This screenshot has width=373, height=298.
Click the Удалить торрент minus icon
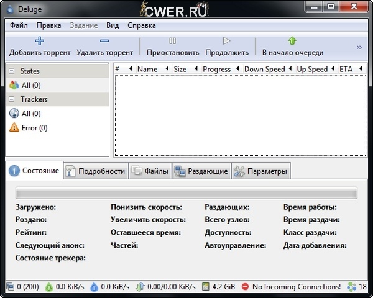coord(104,41)
